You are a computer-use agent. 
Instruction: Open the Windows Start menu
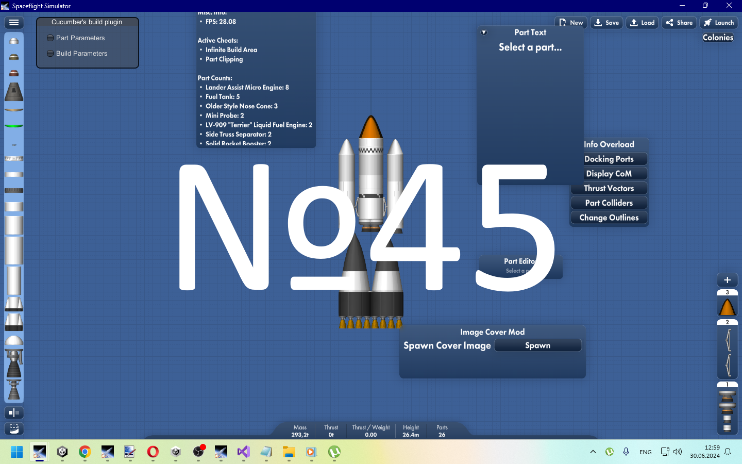[x=17, y=452]
